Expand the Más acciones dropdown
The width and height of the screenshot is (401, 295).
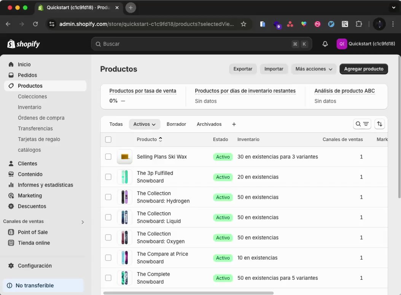(314, 69)
